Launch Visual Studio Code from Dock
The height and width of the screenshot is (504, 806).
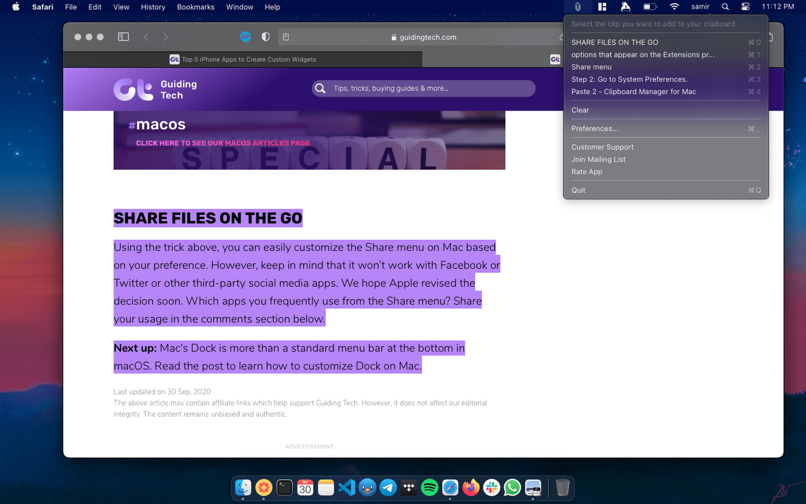click(346, 488)
